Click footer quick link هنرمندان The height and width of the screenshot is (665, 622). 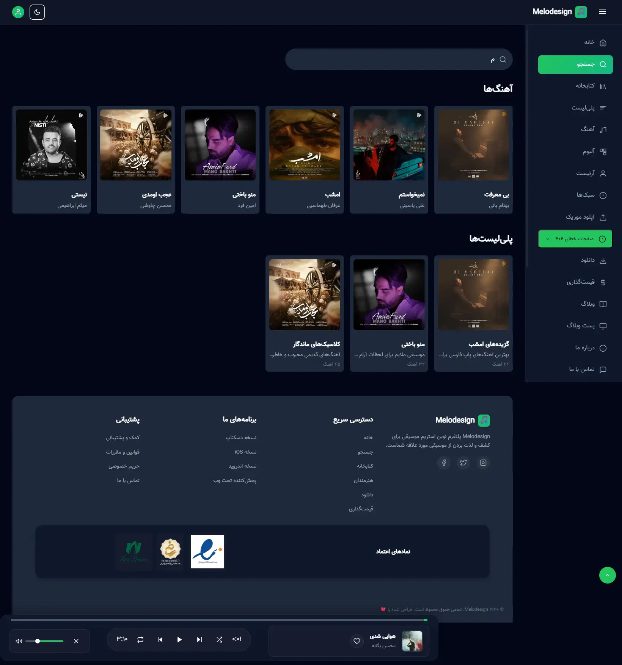point(363,480)
